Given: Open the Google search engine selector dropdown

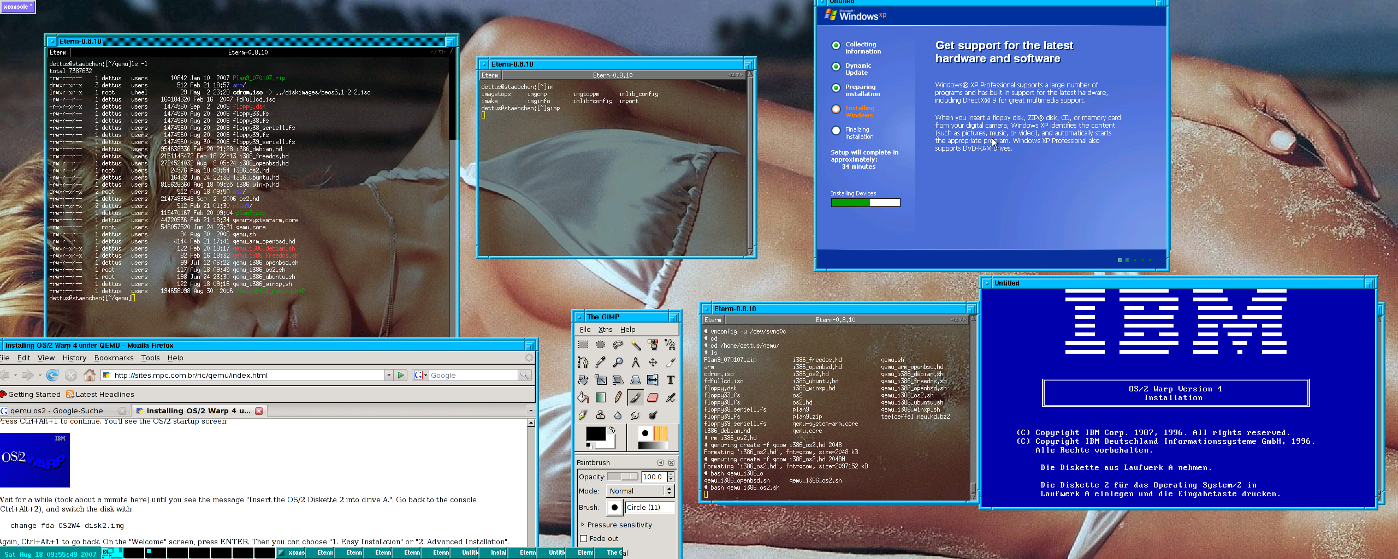Looking at the screenshot, I should [420, 375].
